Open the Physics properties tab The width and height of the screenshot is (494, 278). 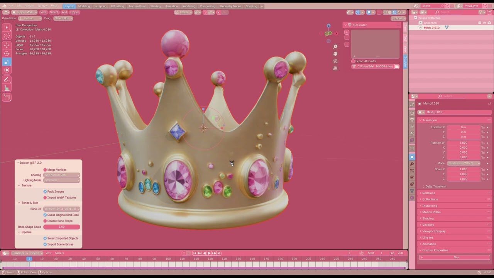pos(412,177)
